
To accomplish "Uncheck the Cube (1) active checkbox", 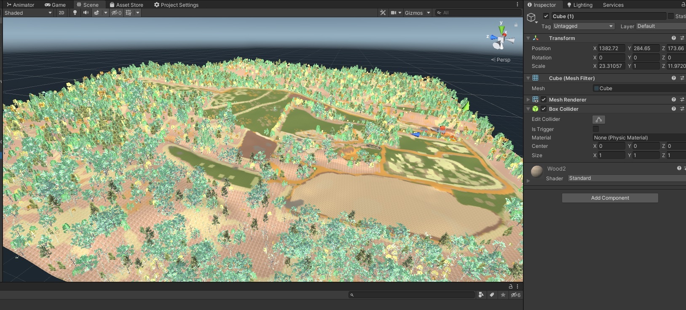I will pos(546,16).
